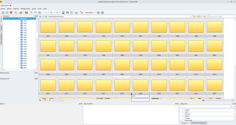Go back with the left arrow icon
Screen dimensions: 236x125
tap(40, 17)
